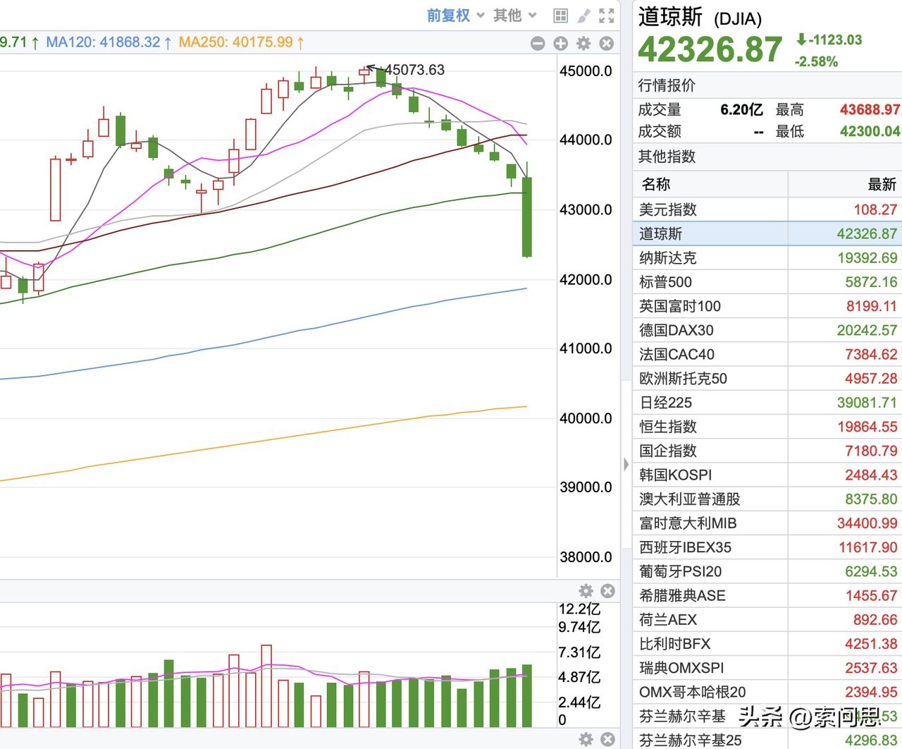Select the drawing pencil tool icon

(x=583, y=16)
